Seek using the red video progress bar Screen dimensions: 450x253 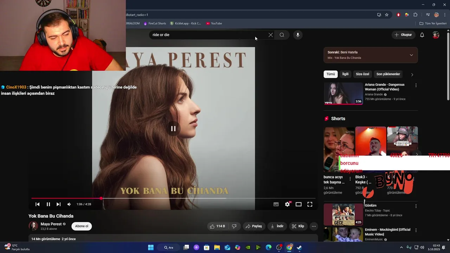(173, 199)
